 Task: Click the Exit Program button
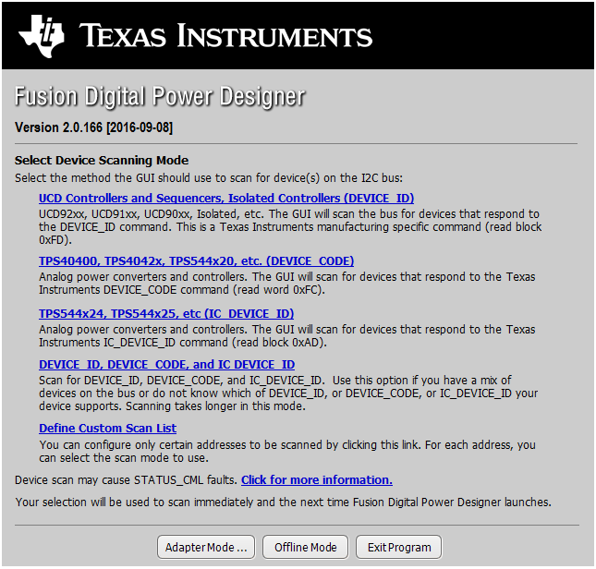(399, 547)
